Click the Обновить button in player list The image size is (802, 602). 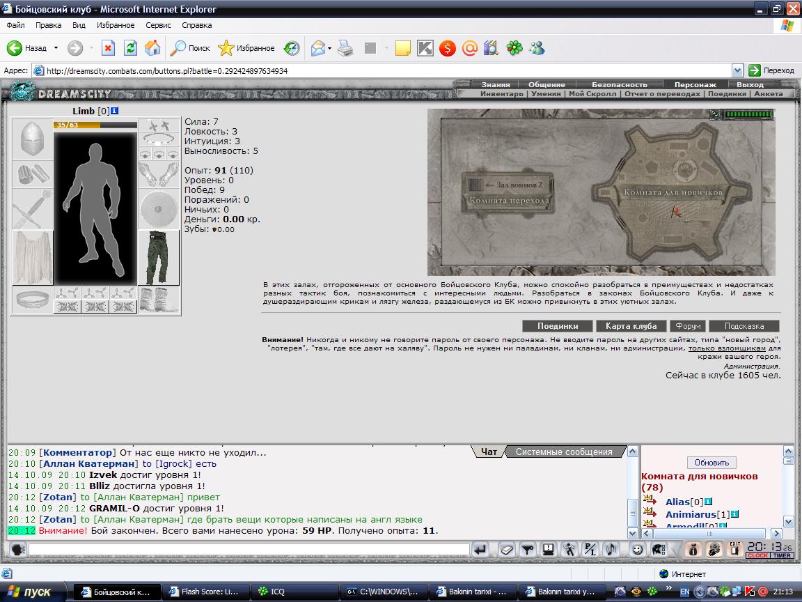[x=711, y=462]
